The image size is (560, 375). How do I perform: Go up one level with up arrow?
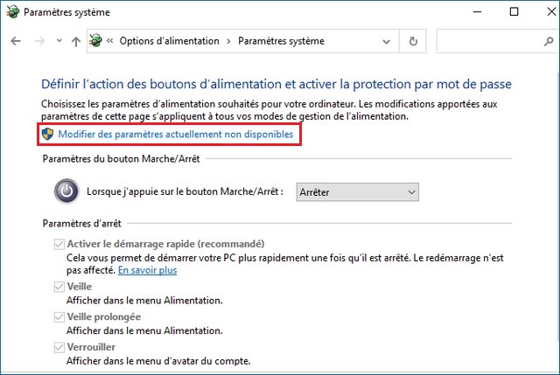(77, 41)
